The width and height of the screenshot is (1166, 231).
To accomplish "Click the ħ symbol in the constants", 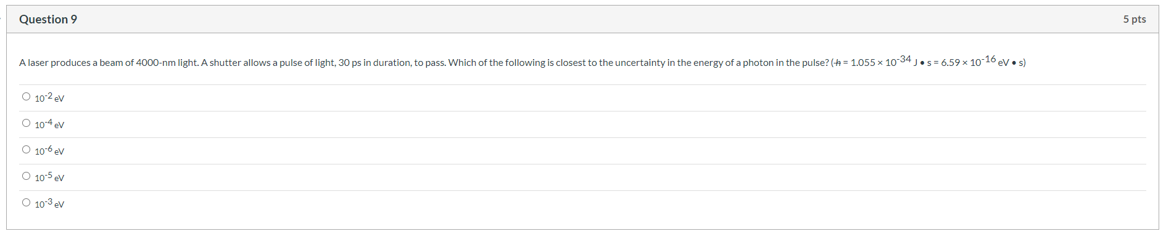I will [837, 63].
